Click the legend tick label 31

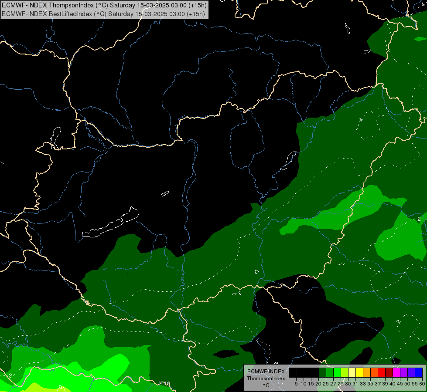tap(355, 384)
